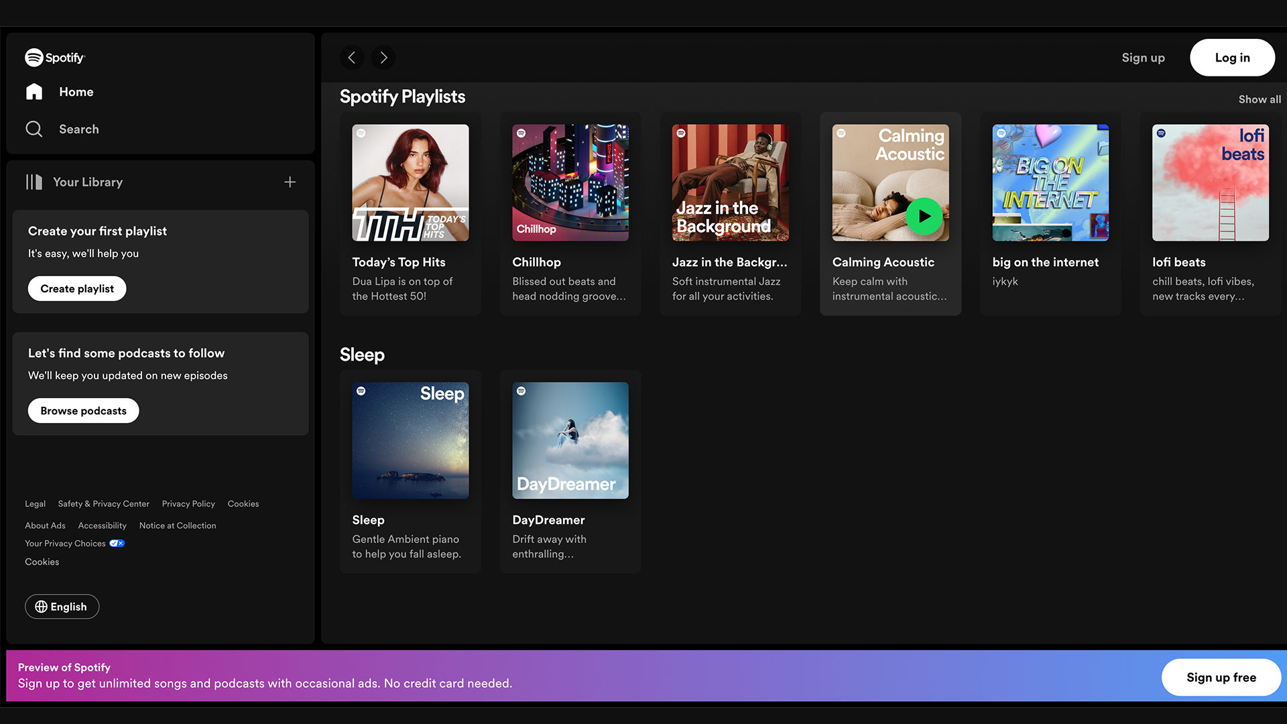The height and width of the screenshot is (724, 1287).
Task: Click Sign up in the top bar
Action: (1143, 58)
